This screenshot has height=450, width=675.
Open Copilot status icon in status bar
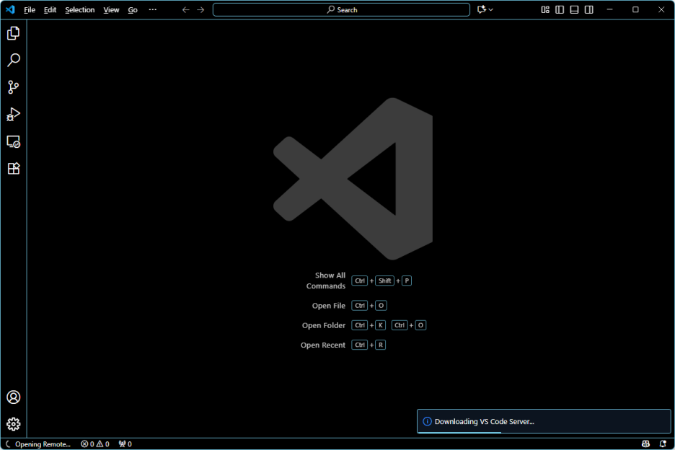pos(645,444)
